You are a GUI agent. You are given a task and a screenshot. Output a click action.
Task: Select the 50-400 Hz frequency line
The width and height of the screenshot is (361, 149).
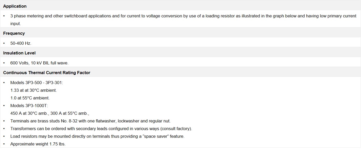(21, 43)
